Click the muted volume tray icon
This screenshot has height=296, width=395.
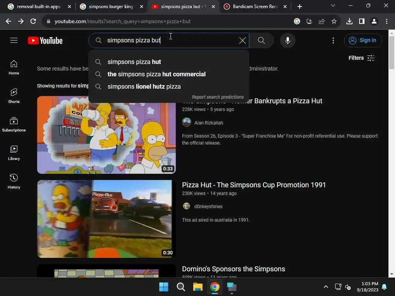348,287
